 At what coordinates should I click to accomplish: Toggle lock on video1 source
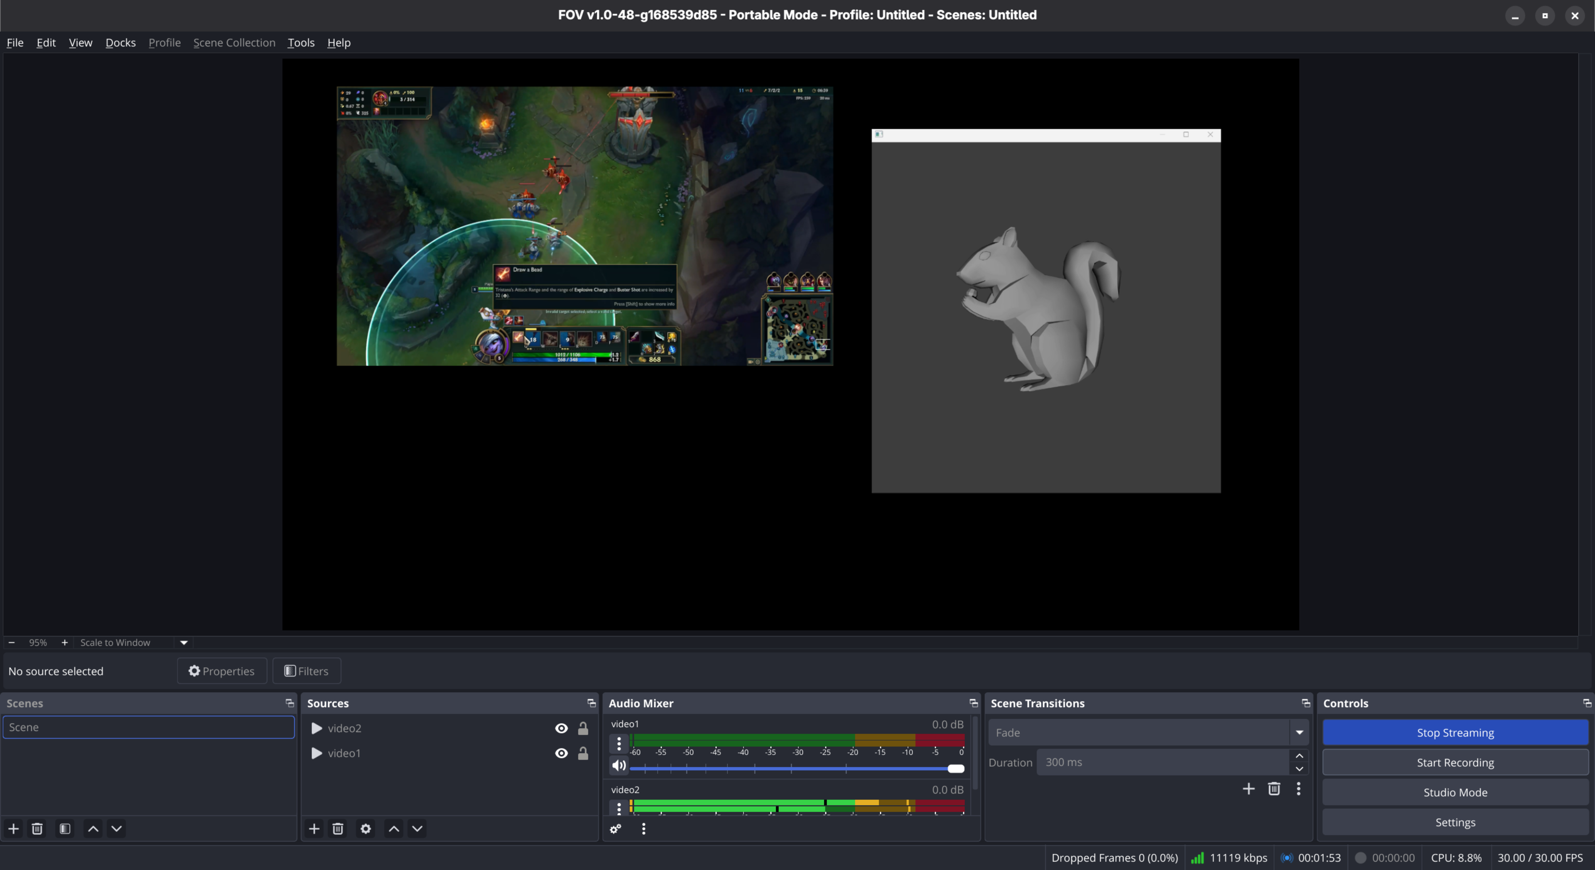click(x=583, y=753)
